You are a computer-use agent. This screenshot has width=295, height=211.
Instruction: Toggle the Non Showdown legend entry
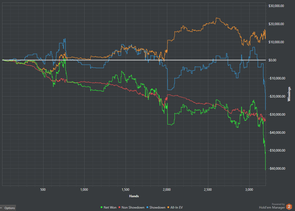(131, 208)
